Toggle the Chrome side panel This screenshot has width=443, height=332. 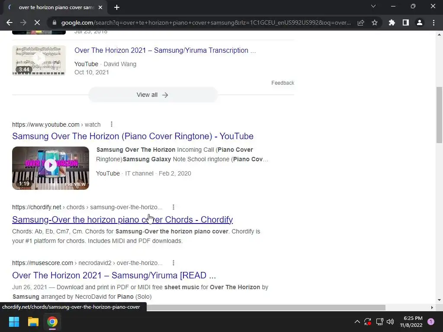point(406,22)
